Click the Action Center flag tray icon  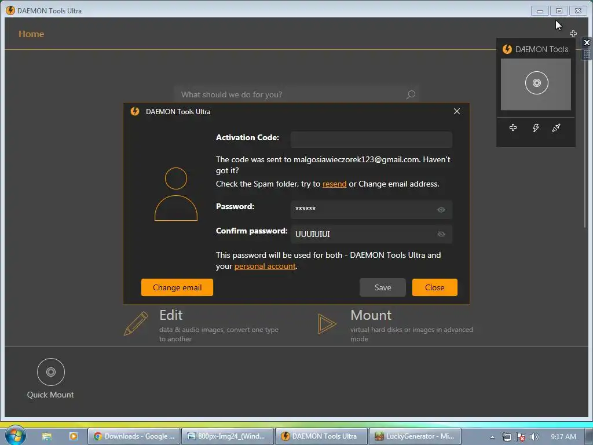point(521,437)
